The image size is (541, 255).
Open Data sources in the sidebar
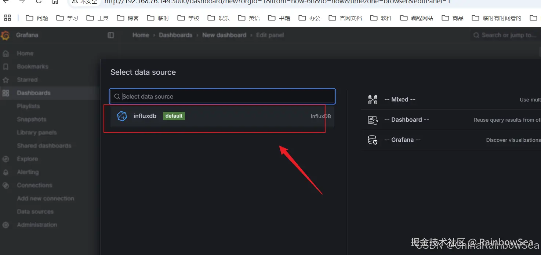point(35,211)
